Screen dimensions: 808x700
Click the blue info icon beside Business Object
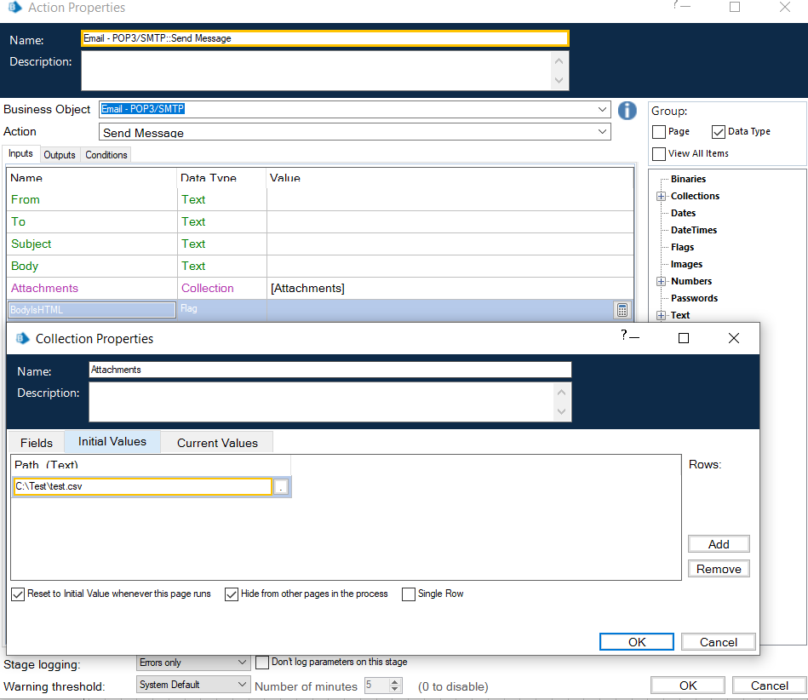627,110
